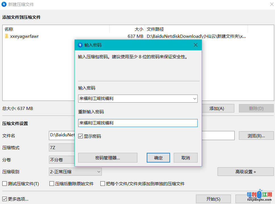
Task: Uncheck the more options checkbox
Action: [x=5, y=199]
